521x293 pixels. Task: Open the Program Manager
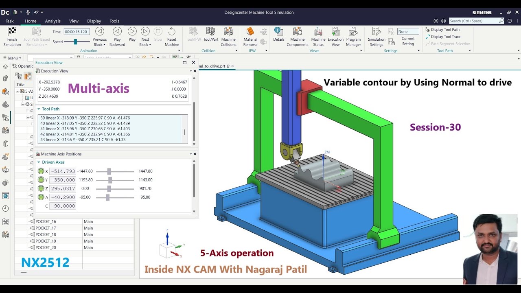tap(353, 37)
